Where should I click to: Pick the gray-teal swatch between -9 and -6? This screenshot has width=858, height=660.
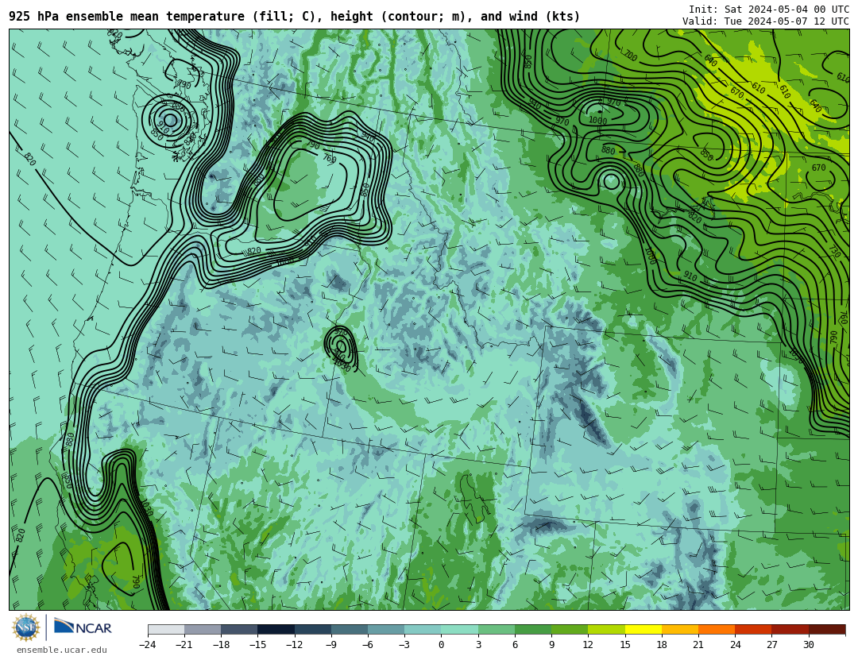point(349,629)
